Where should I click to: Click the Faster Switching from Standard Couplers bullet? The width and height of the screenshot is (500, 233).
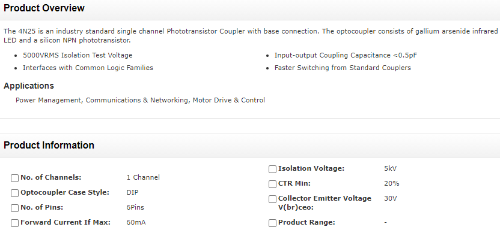(343, 68)
